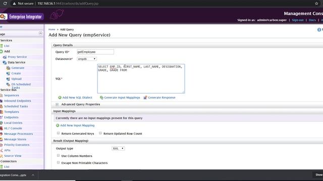Click Add New SQL Dialect link

click(x=77, y=98)
